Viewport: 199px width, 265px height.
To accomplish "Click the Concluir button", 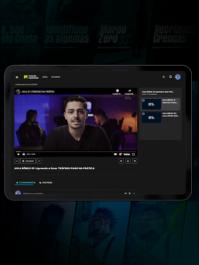I will pyautogui.click(x=28, y=161).
